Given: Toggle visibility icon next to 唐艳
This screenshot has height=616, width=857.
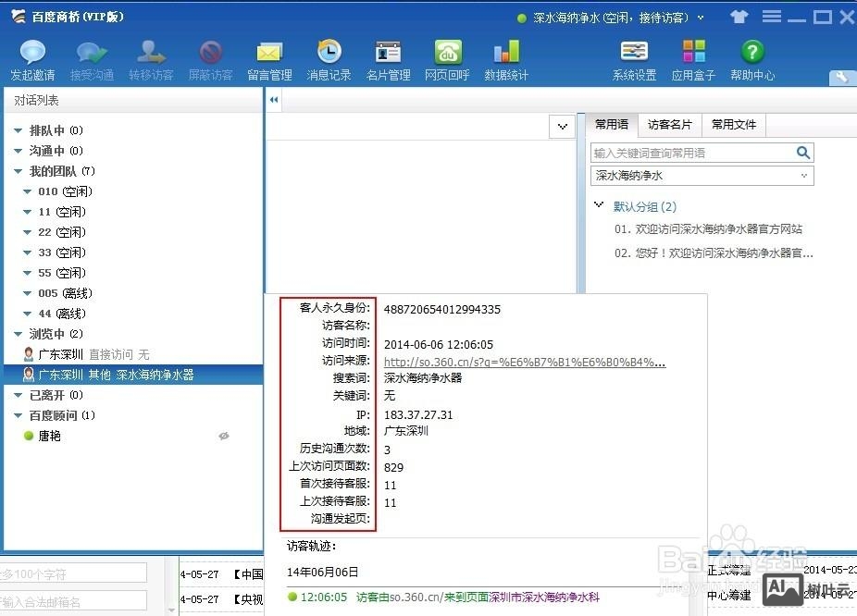Looking at the screenshot, I should [x=223, y=436].
